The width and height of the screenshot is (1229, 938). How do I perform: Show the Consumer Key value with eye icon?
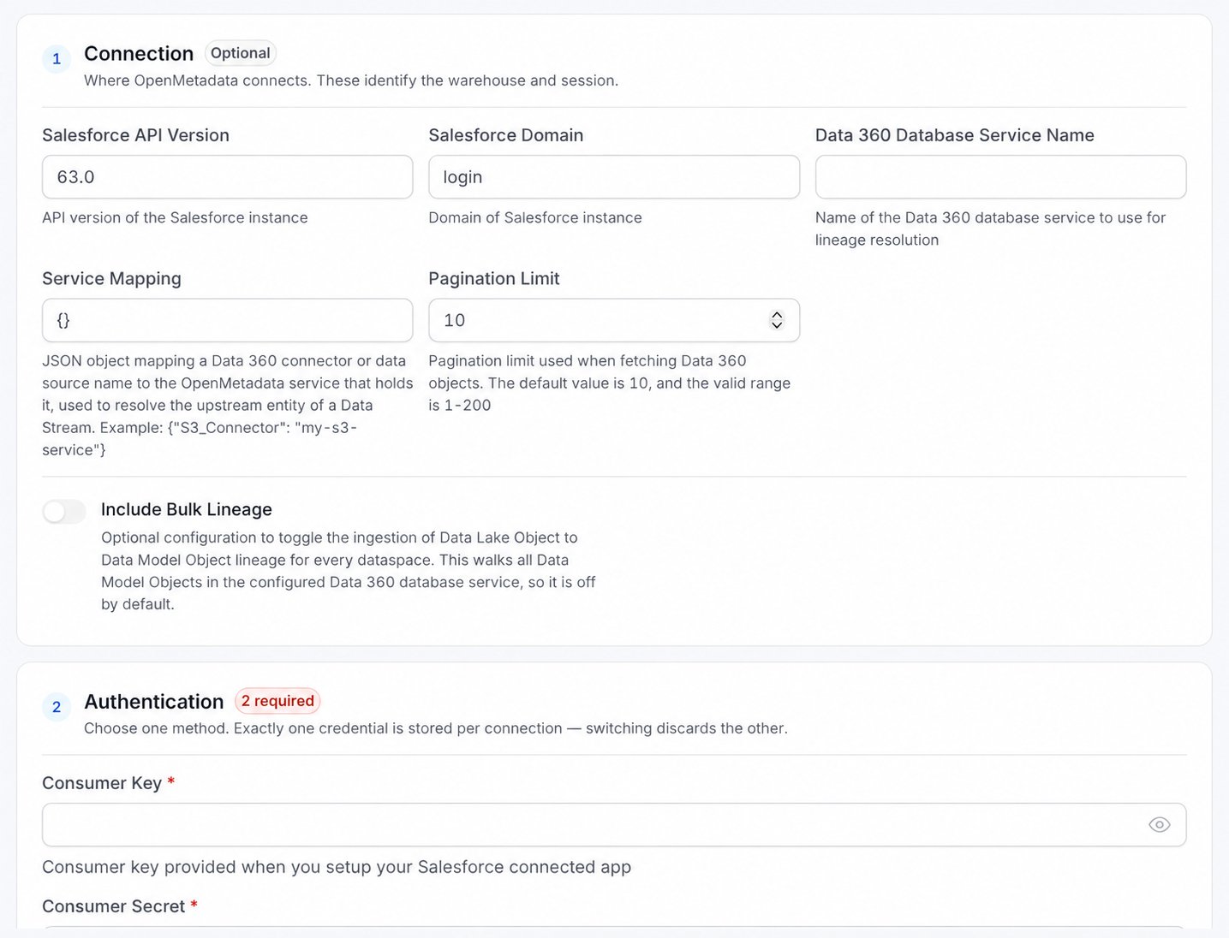[1159, 825]
